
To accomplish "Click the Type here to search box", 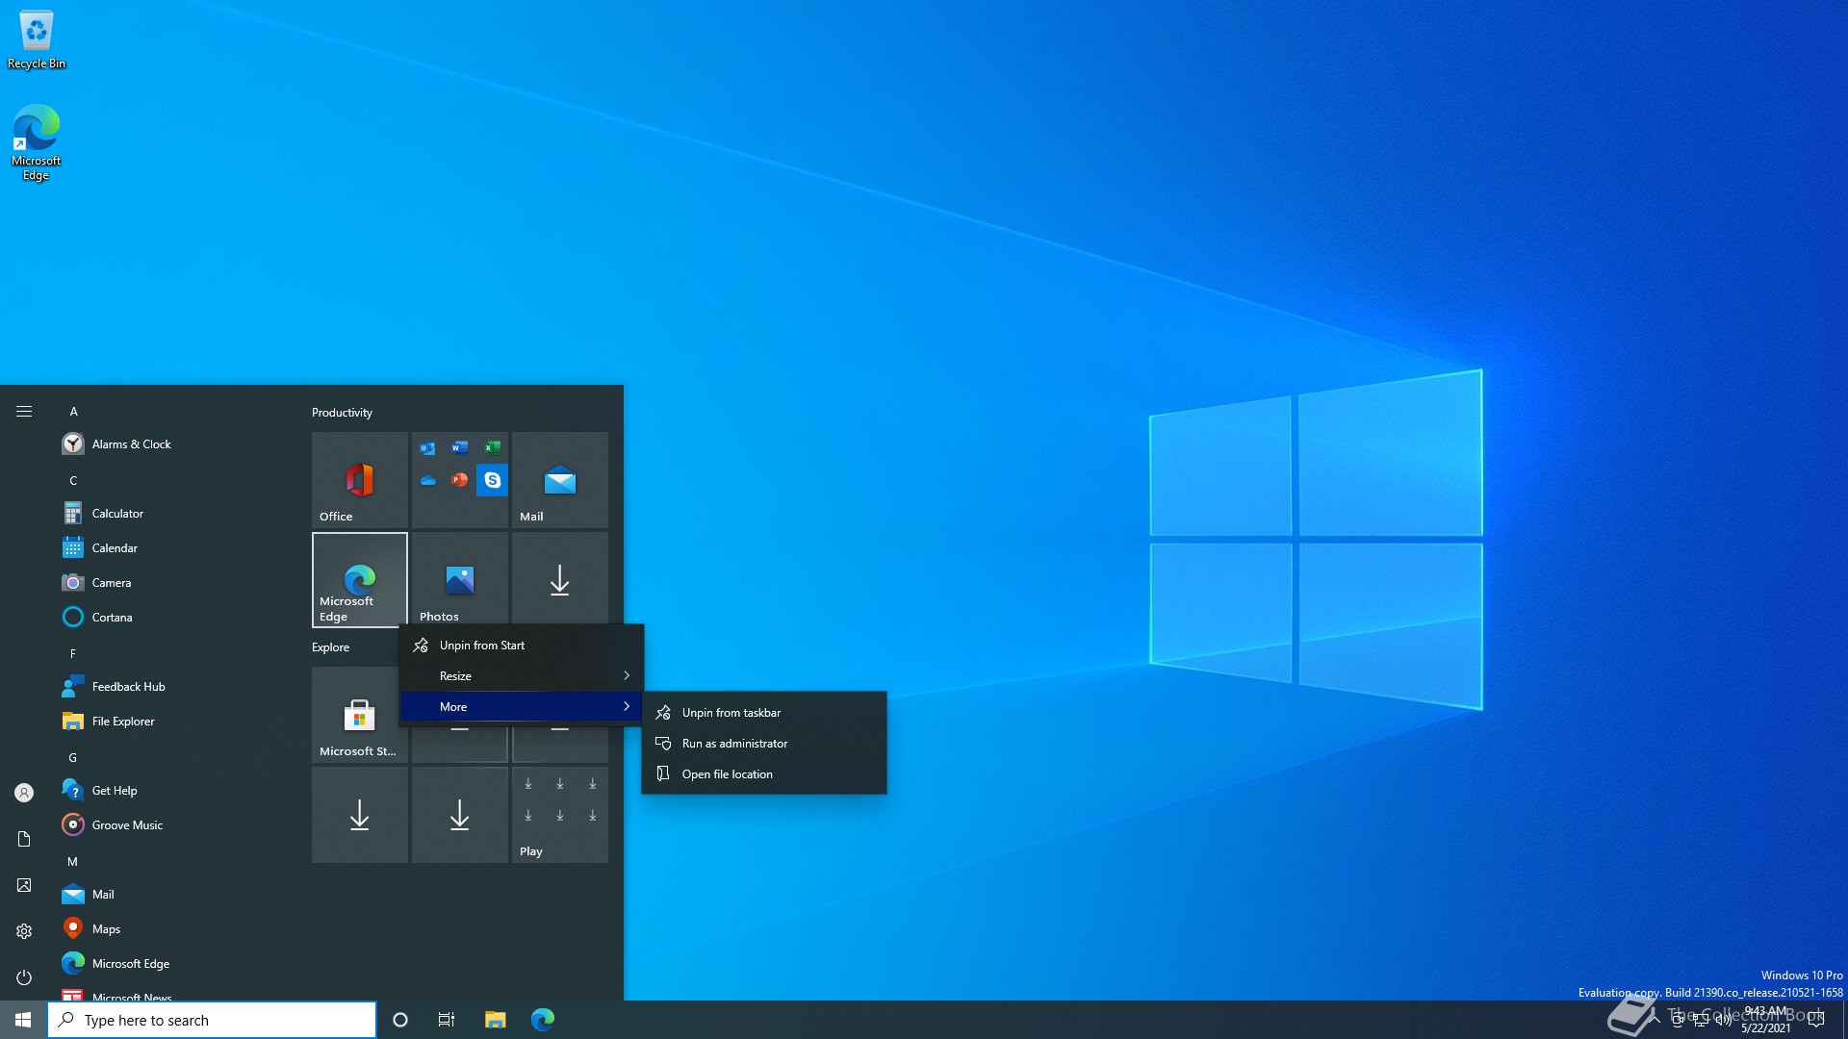I will 212,1020.
